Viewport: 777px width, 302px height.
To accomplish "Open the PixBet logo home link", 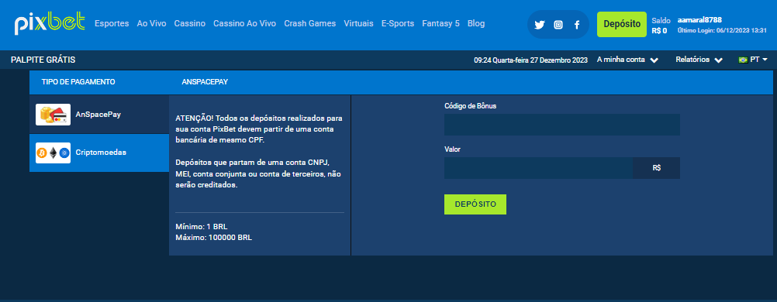I will point(50,23).
